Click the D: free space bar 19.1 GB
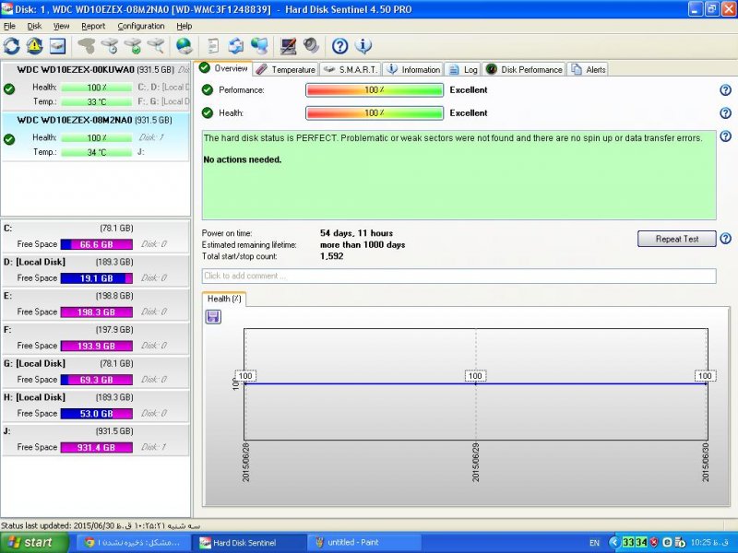Image resolution: width=738 pixels, height=553 pixels. pos(97,278)
